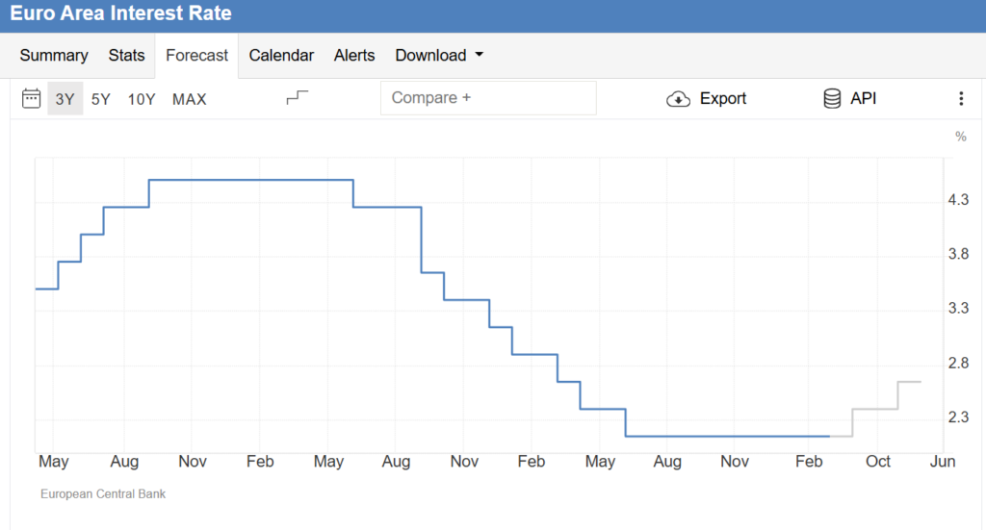Show the MAX time range

click(x=189, y=98)
